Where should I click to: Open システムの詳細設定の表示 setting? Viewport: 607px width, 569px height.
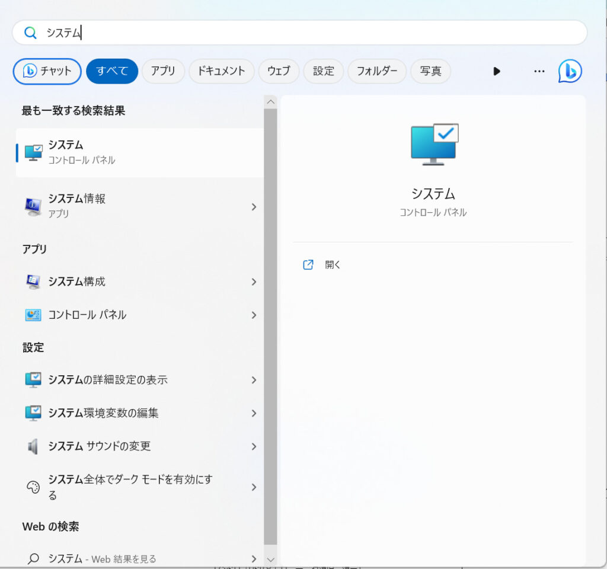point(140,380)
